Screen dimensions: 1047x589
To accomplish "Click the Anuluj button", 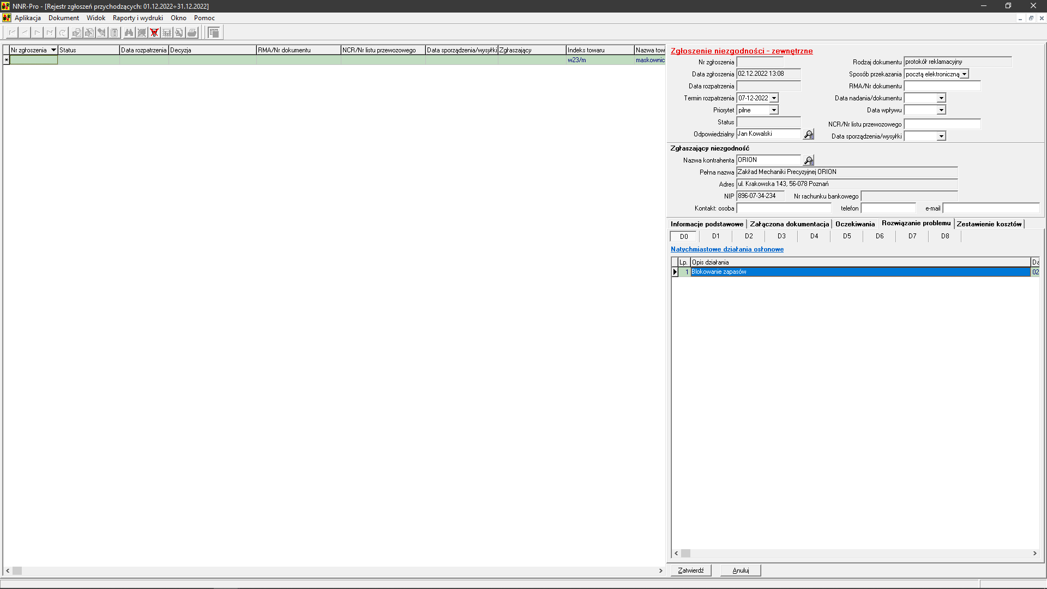I will point(741,570).
